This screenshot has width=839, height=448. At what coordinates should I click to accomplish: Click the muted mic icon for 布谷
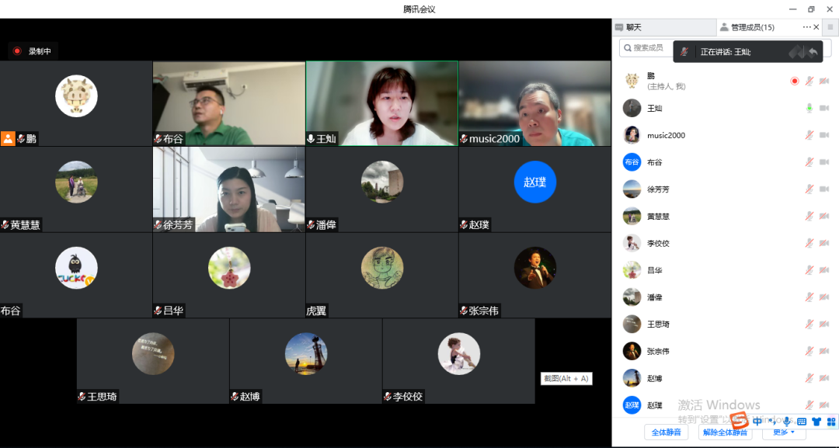809,162
